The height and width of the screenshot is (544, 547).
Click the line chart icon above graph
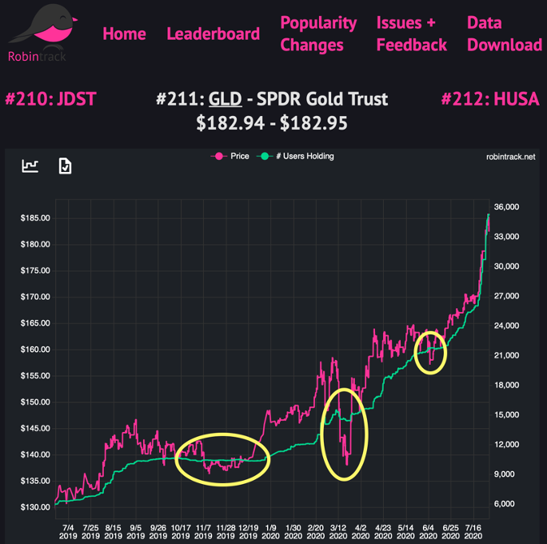[30, 166]
